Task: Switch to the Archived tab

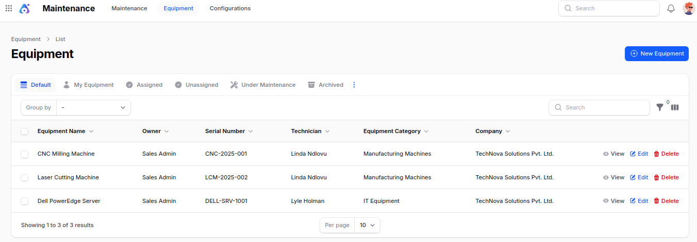Action: (x=325, y=85)
